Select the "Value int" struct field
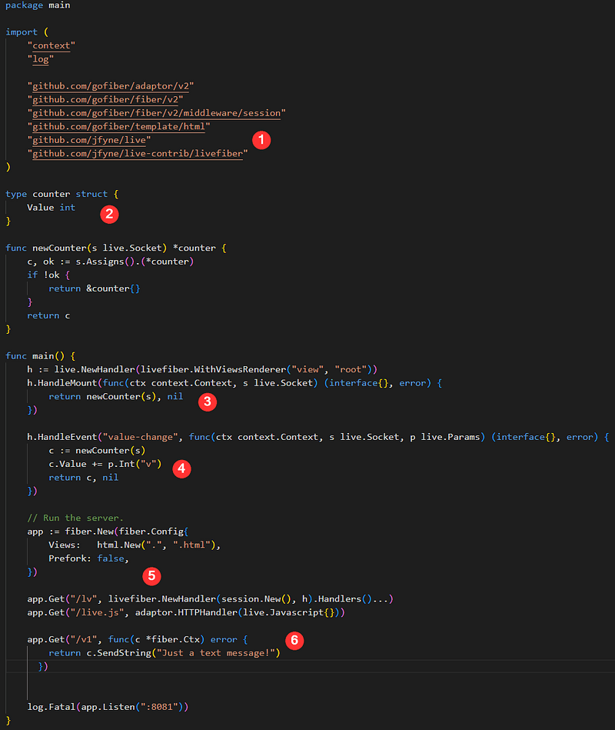The height and width of the screenshot is (730, 615). (52, 208)
